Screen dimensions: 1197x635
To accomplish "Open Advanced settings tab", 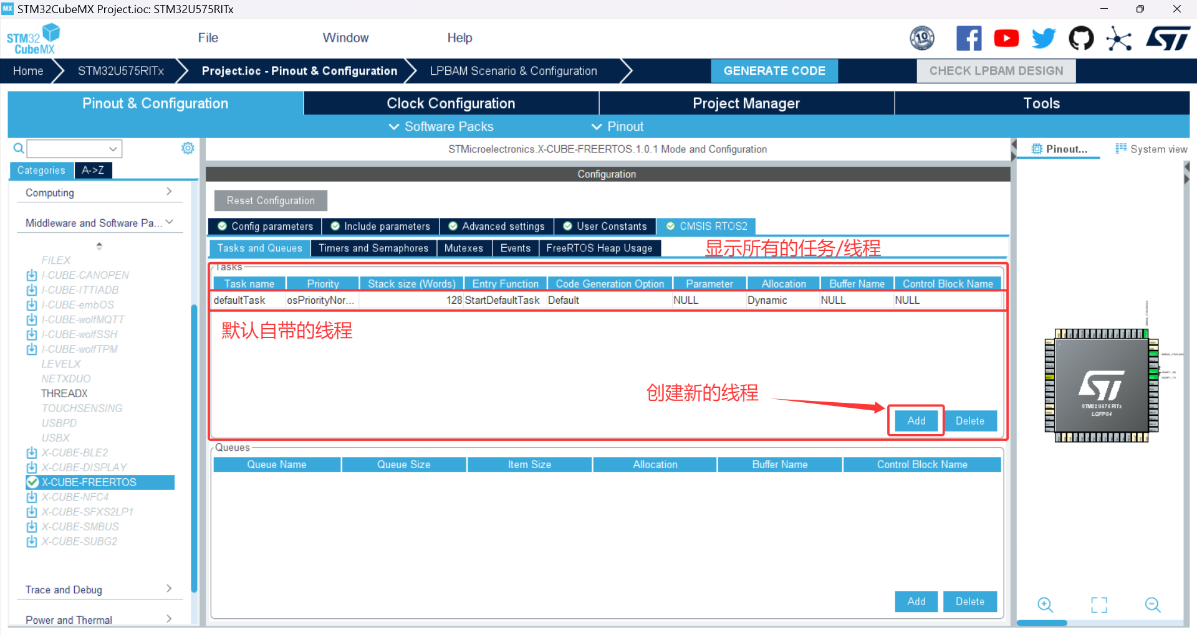I will [496, 226].
